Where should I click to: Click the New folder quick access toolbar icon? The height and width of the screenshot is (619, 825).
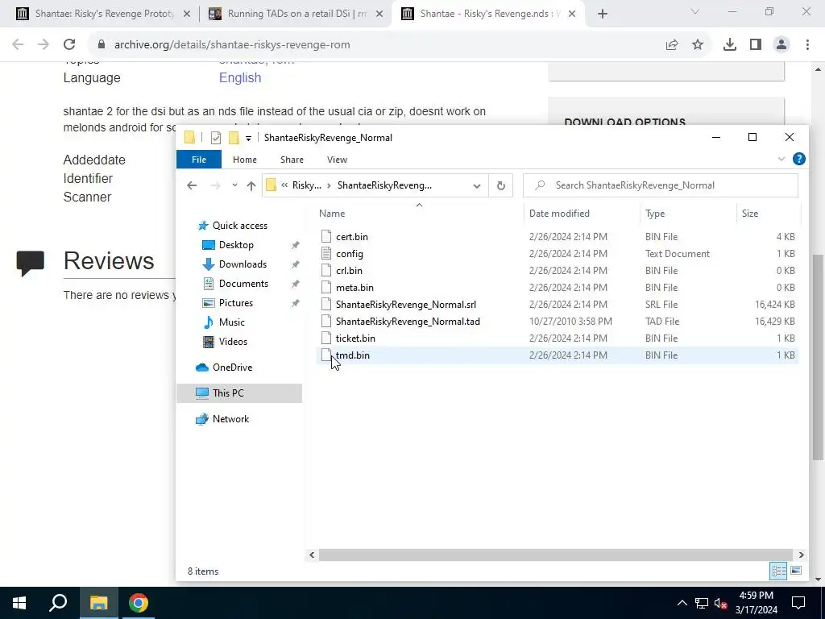pos(234,138)
